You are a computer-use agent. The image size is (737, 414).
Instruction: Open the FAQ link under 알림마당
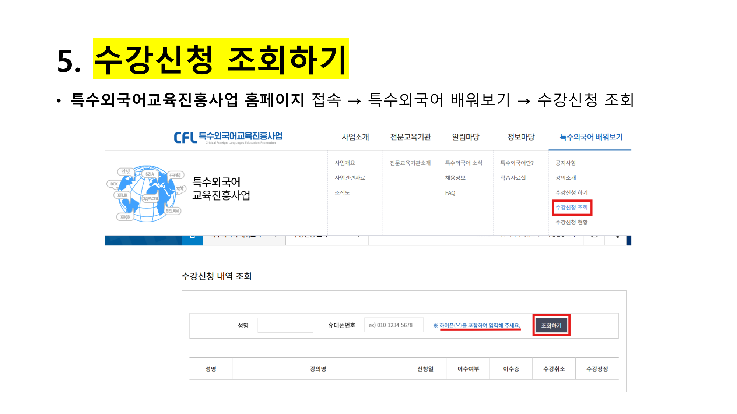450,193
